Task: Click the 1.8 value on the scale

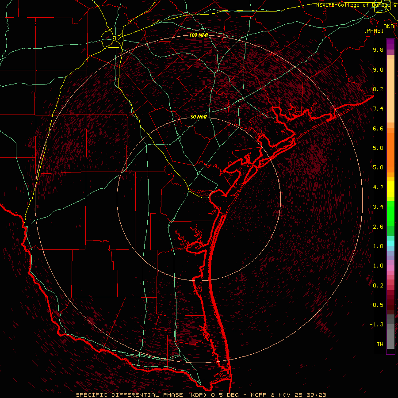Action: 378,246
